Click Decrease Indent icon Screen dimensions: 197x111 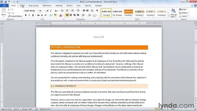point(84,11)
